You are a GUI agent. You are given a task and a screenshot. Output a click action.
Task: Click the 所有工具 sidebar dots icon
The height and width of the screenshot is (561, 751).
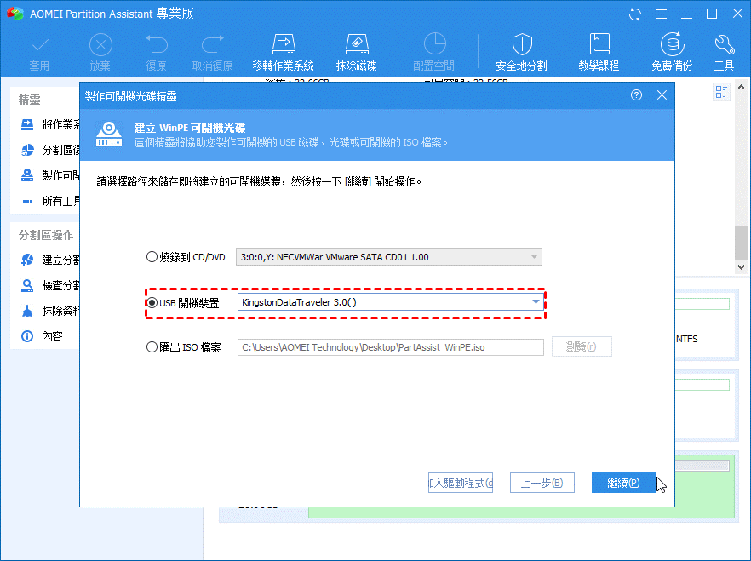(x=27, y=202)
